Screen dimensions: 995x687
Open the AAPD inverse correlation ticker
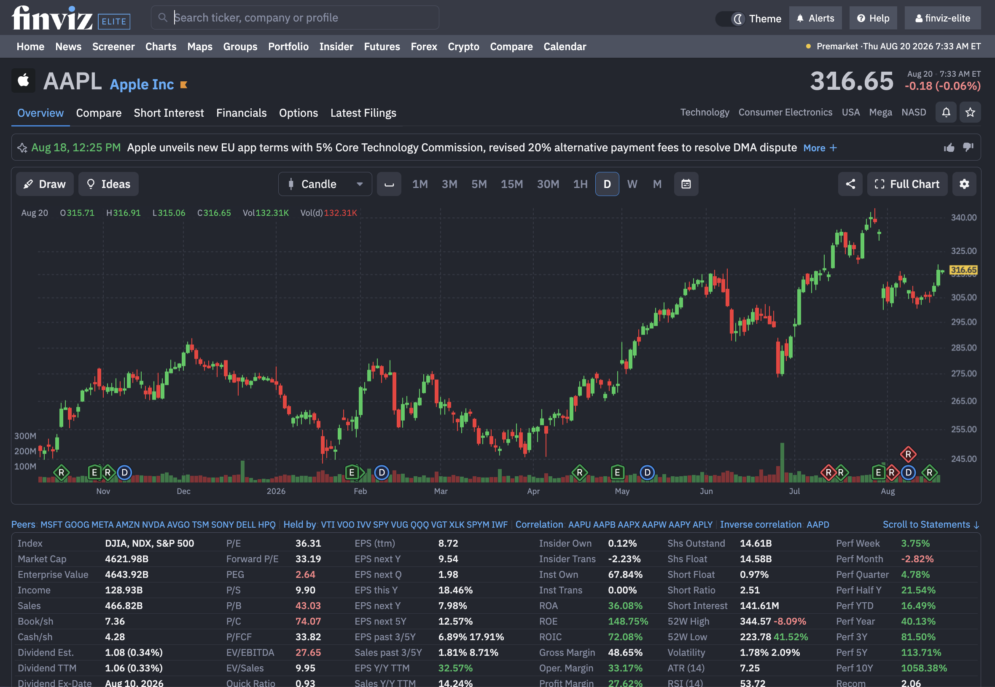tap(818, 525)
